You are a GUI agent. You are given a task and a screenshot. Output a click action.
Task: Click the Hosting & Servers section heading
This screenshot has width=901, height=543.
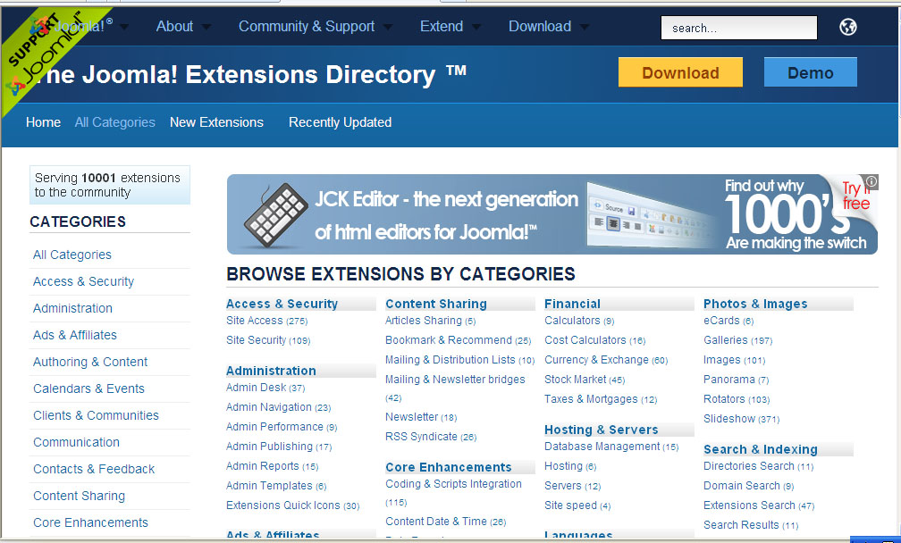click(601, 430)
